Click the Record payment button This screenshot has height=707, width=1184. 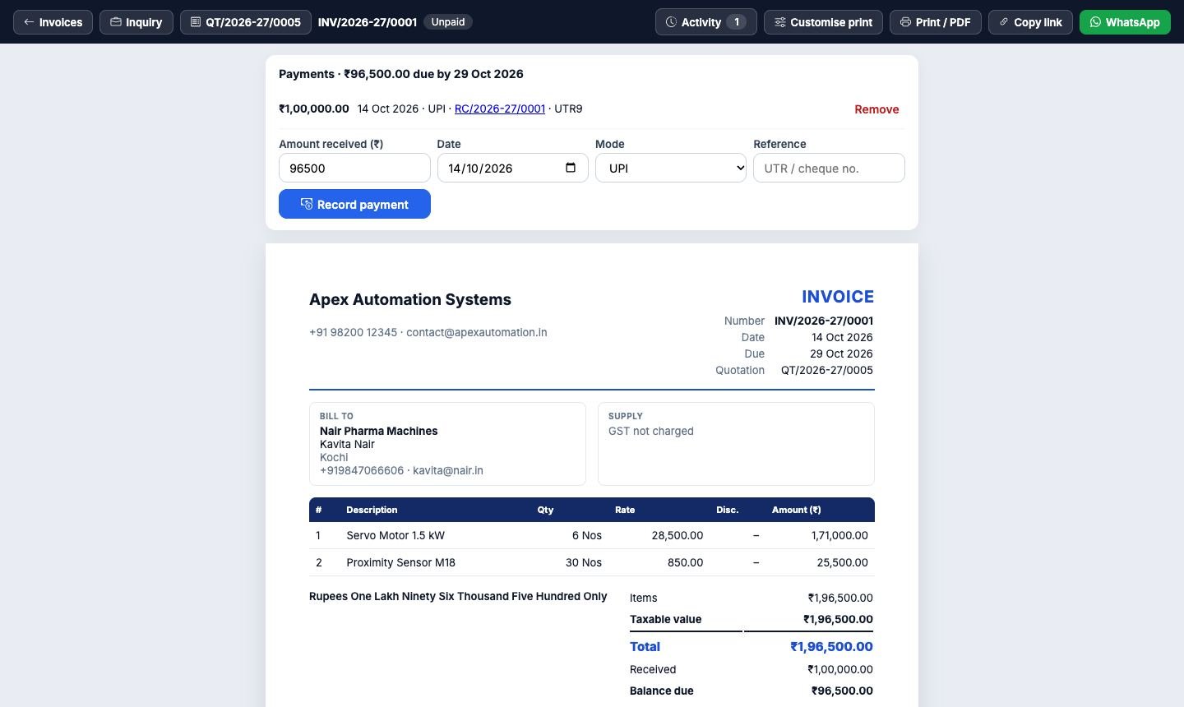(354, 204)
